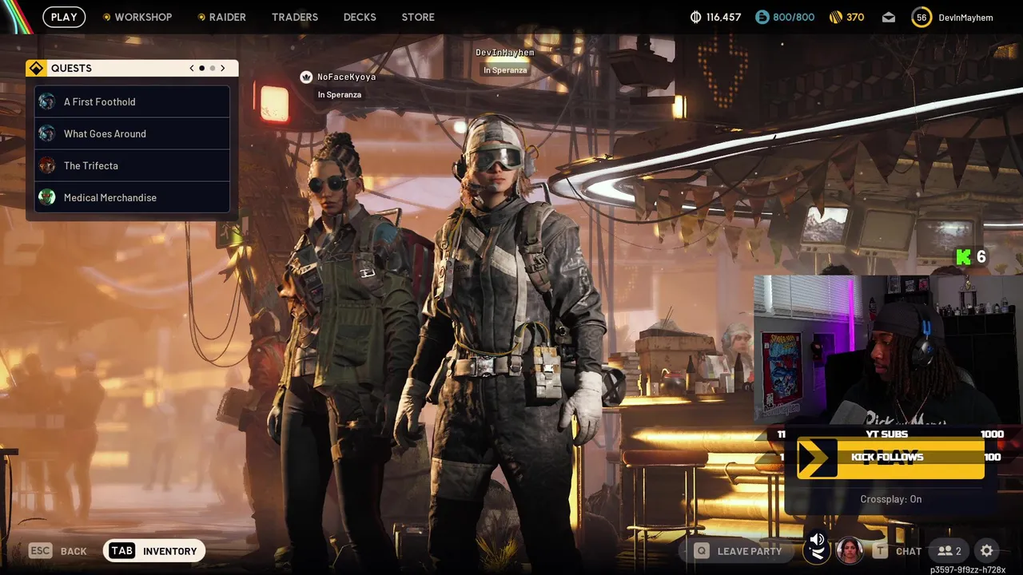Click the party leader crown icon
This screenshot has width=1023, height=575.
306,77
